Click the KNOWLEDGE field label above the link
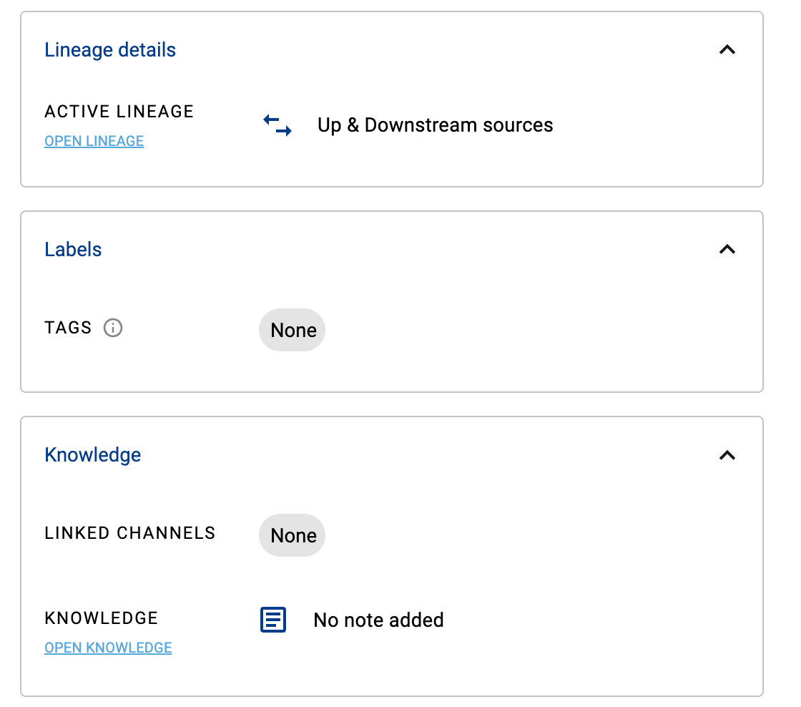The width and height of the screenshot is (801, 707). tap(101, 618)
